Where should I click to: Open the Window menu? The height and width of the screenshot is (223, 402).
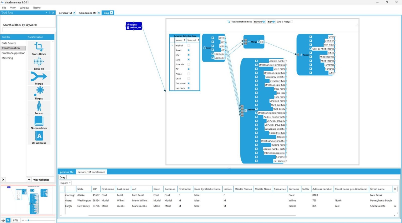click(x=24, y=8)
